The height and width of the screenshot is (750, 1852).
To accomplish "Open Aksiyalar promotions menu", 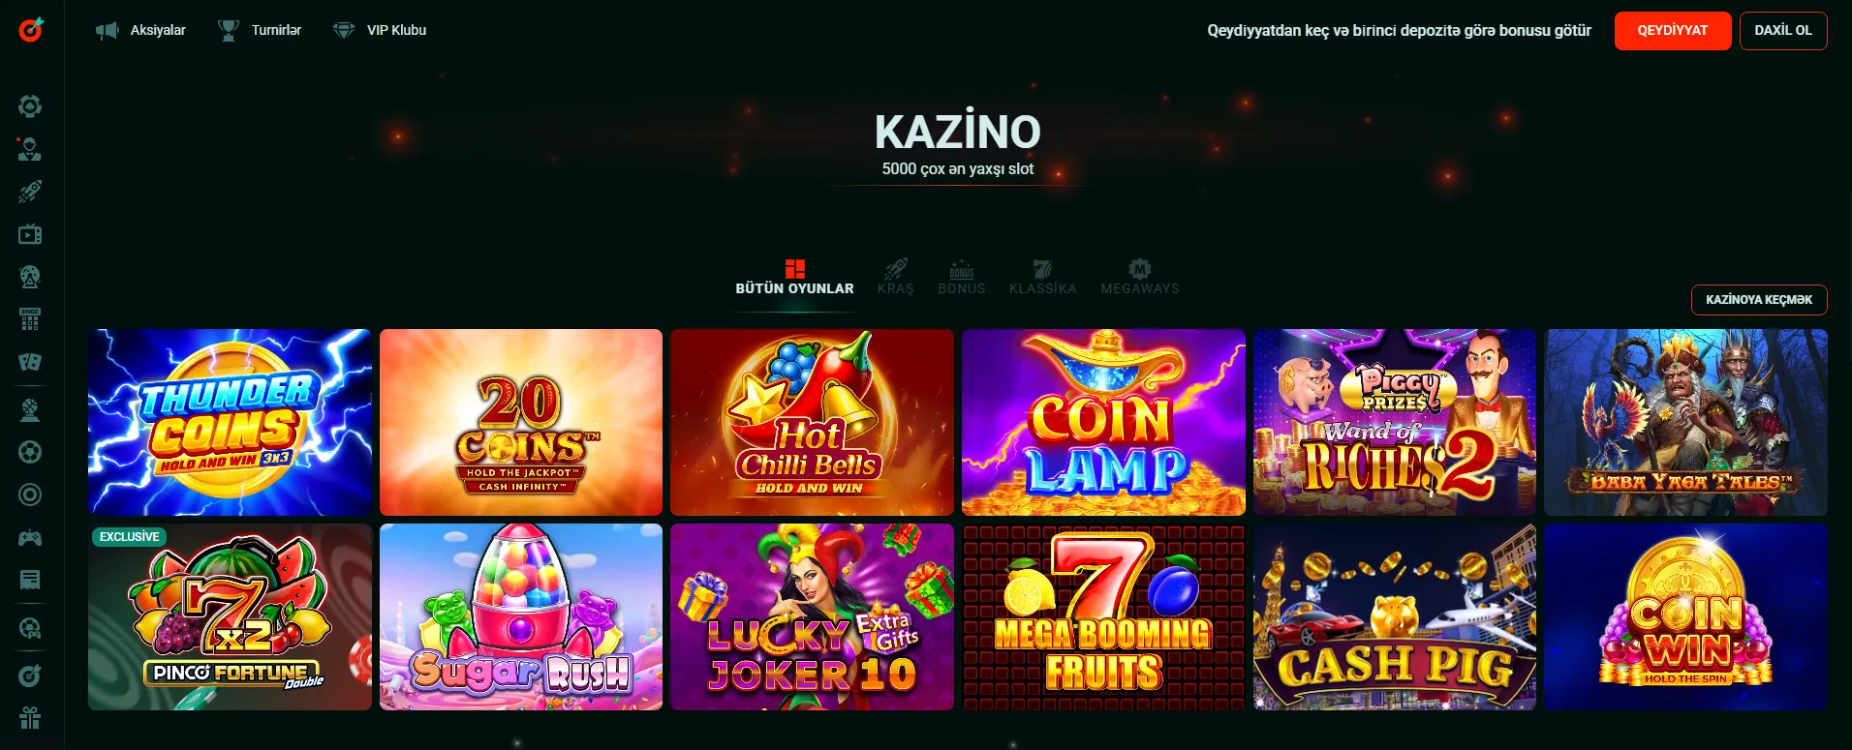I will point(141,31).
